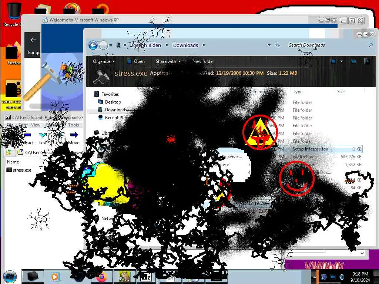Click the Test button in 7-Zip
This screenshot has height=284, width=379.
click(43, 138)
